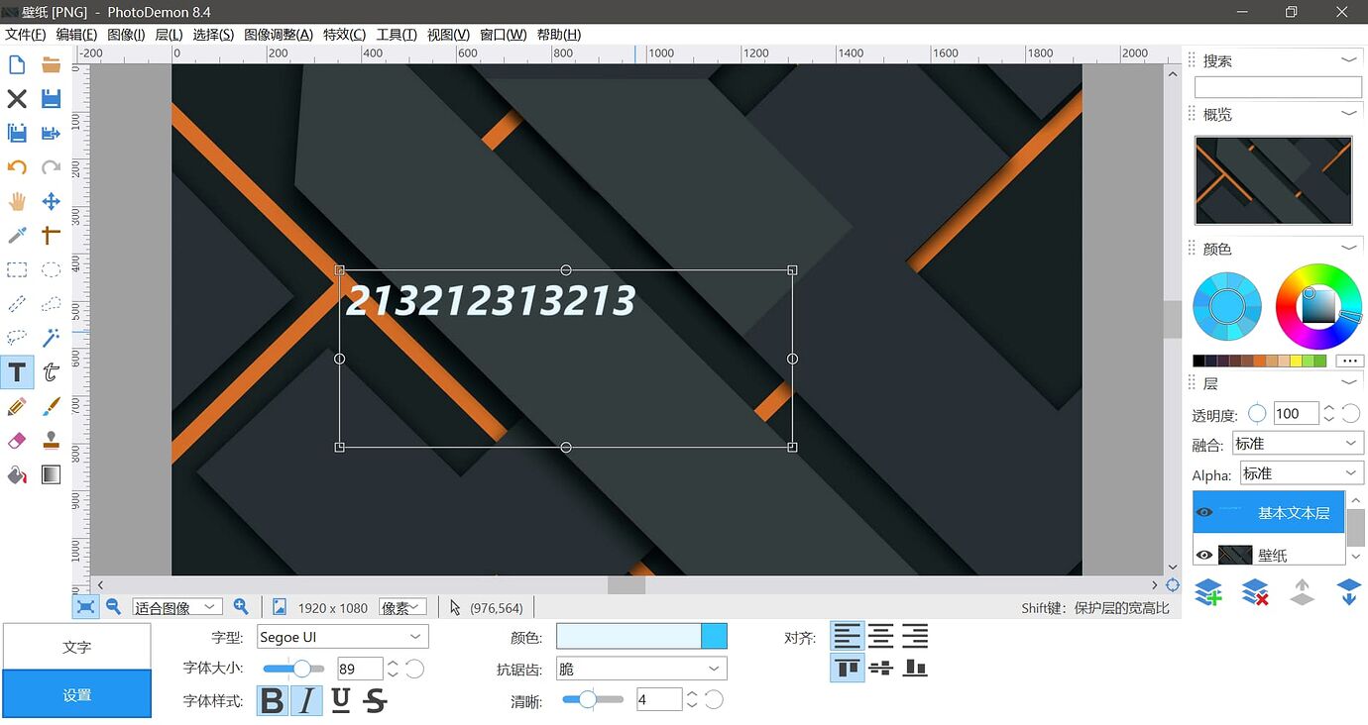
Task: Set horizontal alignment to left
Action: pos(848,636)
